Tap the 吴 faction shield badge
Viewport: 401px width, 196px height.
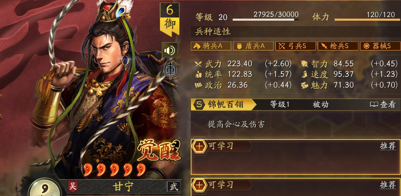coord(73,186)
